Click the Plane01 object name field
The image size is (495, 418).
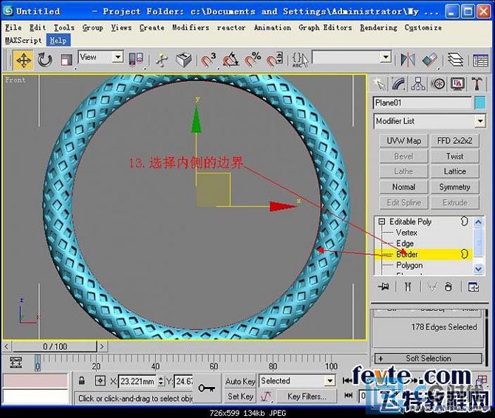click(422, 103)
